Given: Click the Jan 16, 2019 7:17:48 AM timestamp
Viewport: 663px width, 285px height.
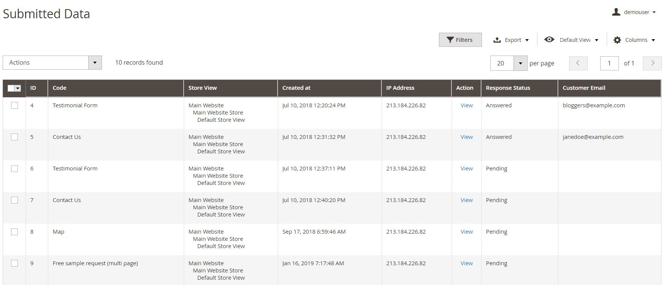Looking at the screenshot, I should point(313,263).
